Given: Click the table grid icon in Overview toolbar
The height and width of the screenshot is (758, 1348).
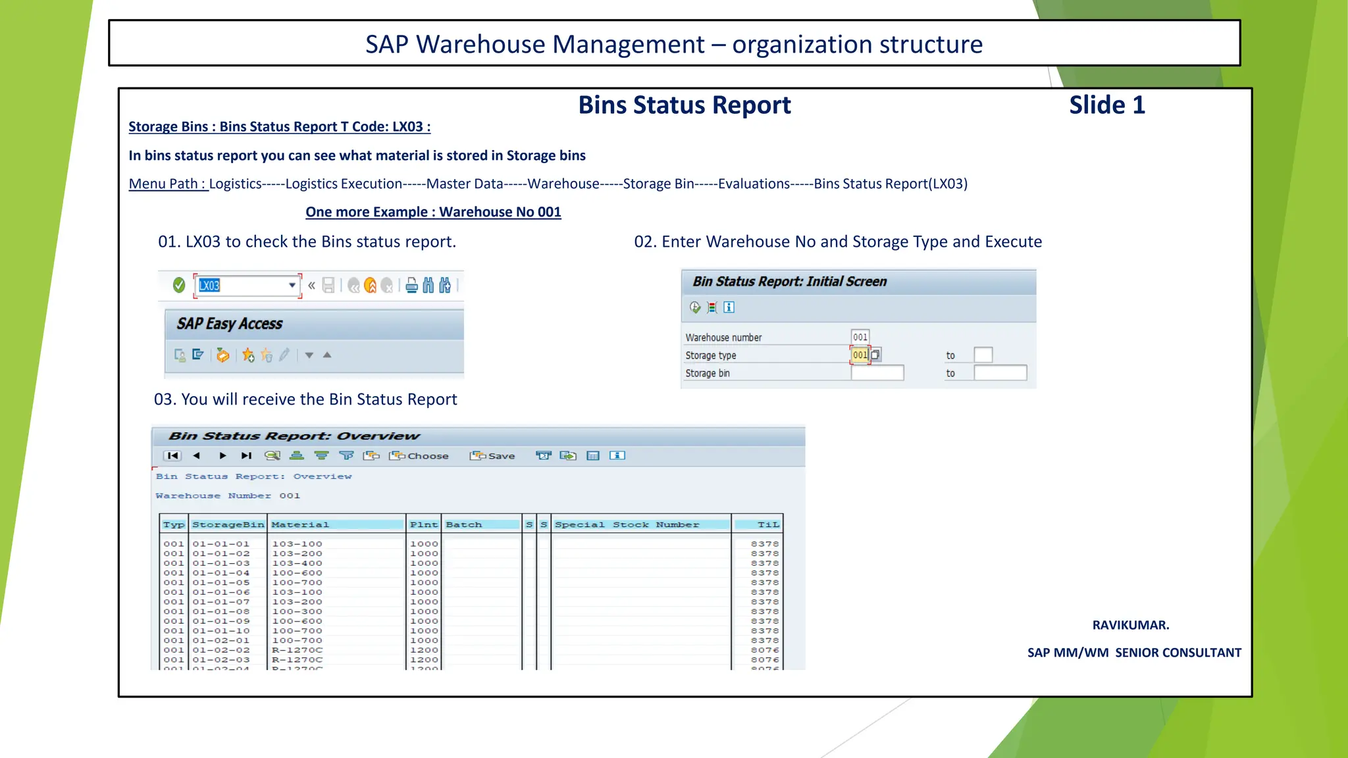Looking at the screenshot, I should pos(593,455).
